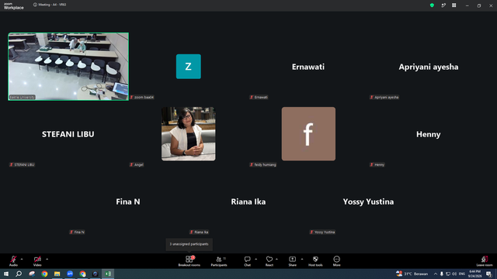Viewport: 497px width, 279px height.
Task: Open Windows taskbar search
Action: (x=19, y=274)
